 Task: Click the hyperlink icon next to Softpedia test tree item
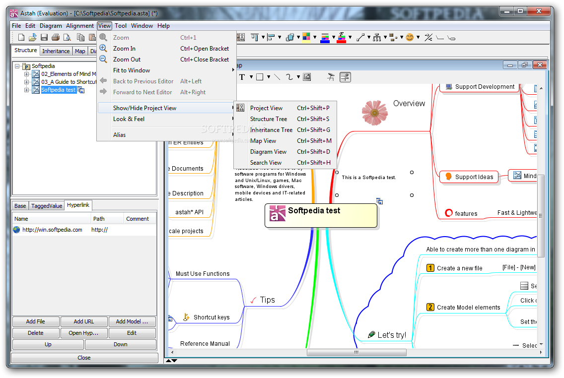tap(81, 90)
